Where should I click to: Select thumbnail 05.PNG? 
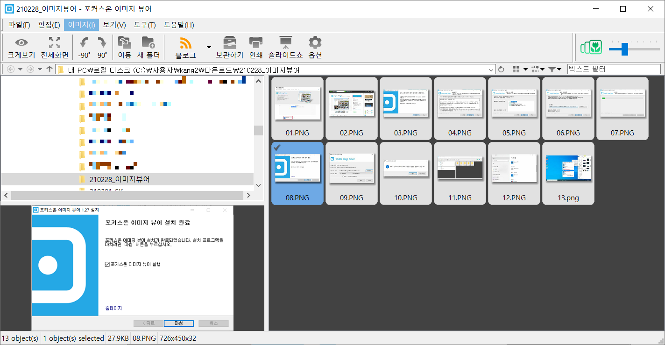pyautogui.click(x=514, y=108)
